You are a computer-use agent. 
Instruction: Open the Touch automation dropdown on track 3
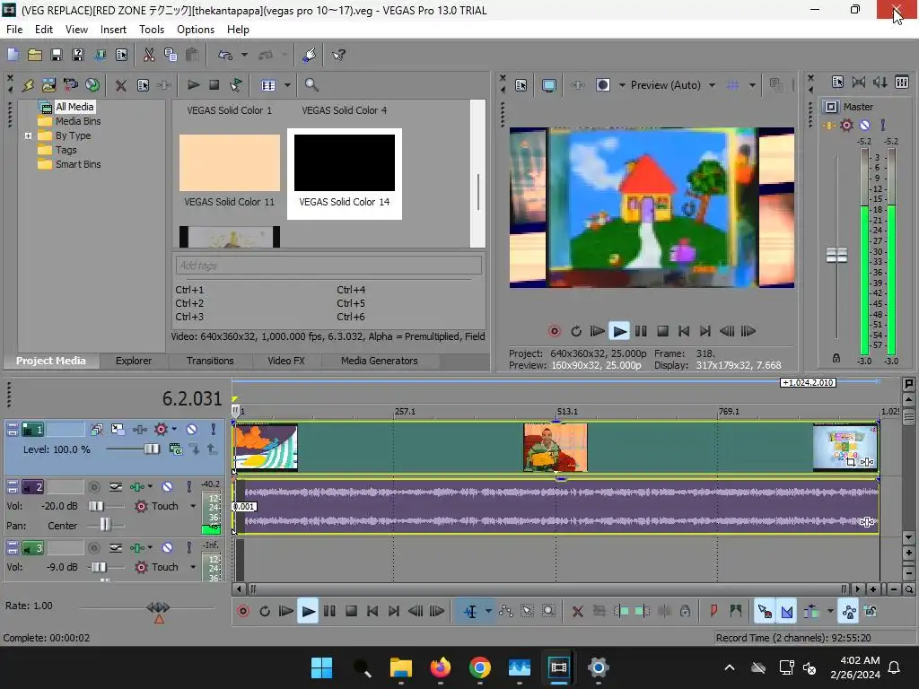pyautogui.click(x=193, y=567)
